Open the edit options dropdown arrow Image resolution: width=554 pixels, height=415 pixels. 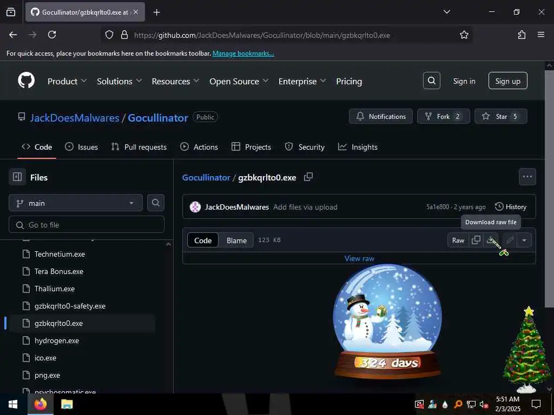524,240
